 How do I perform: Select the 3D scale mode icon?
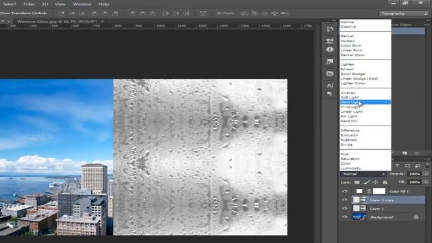[x=285, y=13]
